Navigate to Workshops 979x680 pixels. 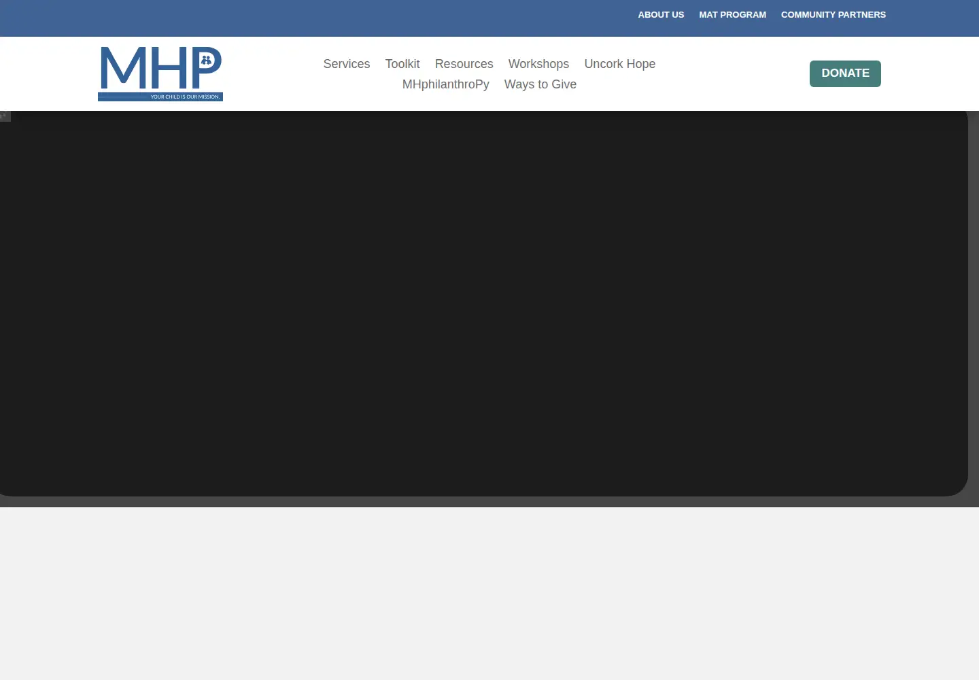pyautogui.click(x=538, y=64)
